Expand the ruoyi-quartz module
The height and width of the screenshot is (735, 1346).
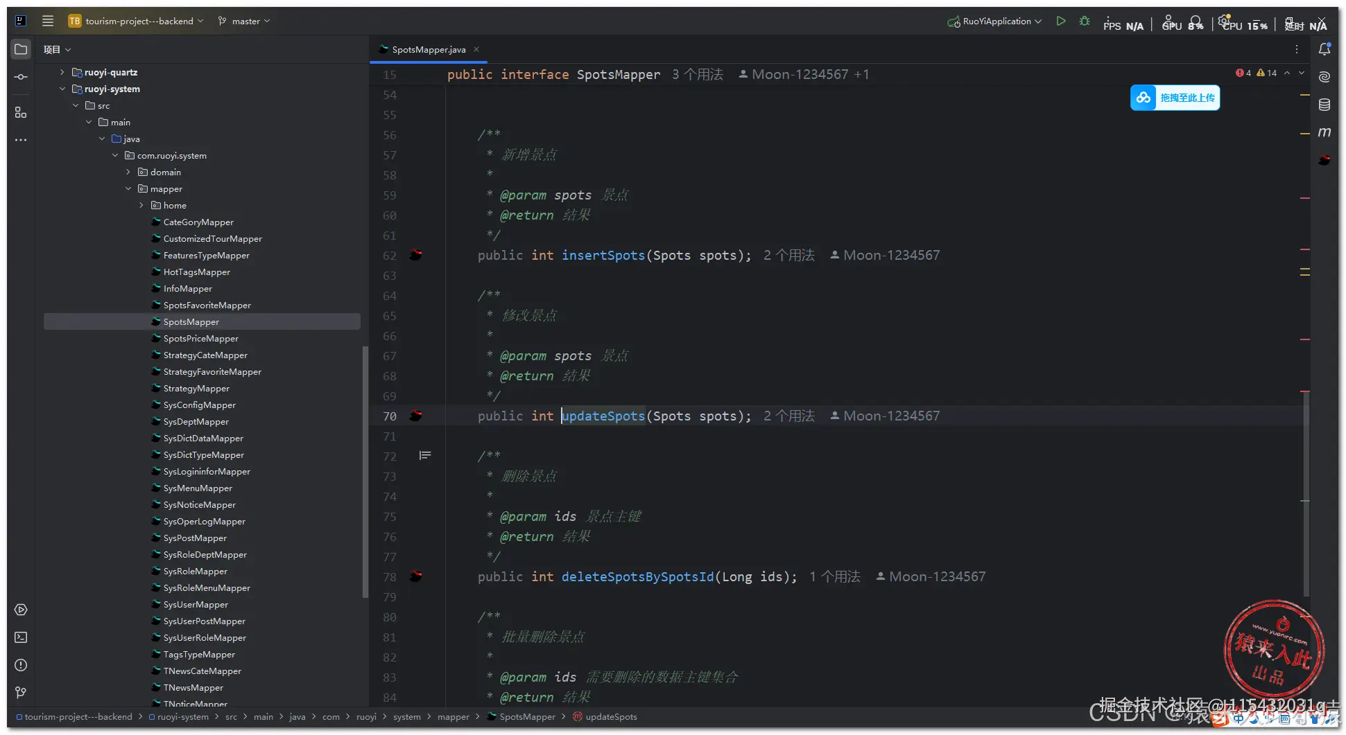(x=62, y=72)
